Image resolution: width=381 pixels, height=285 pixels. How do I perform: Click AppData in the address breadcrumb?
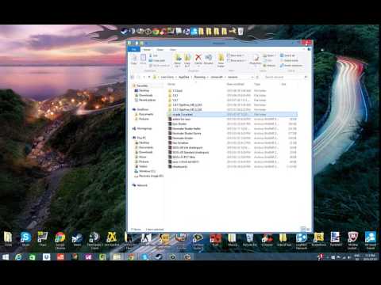point(184,77)
